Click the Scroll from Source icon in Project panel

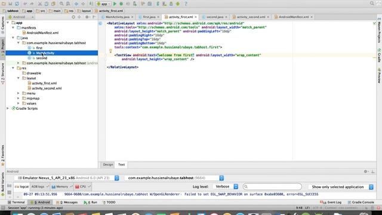click(73, 17)
